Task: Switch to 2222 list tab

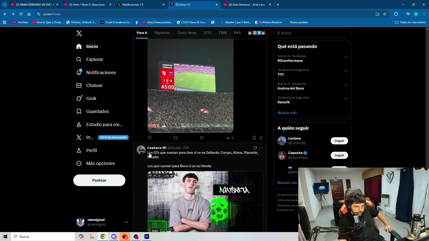Action: [x=207, y=33]
